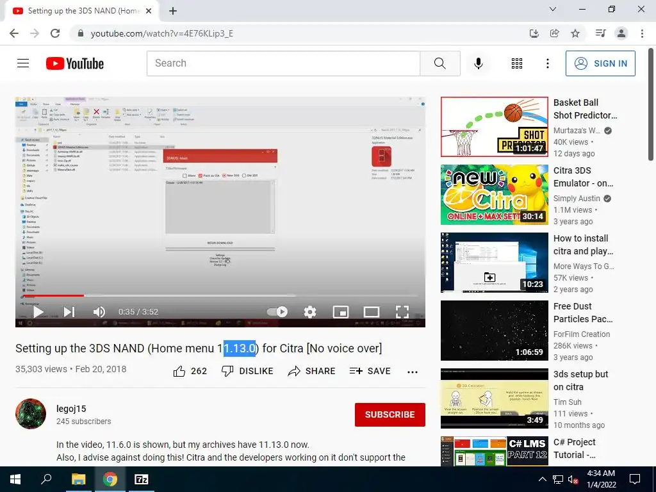
Task: Enter full screen mode
Action: 402,312
